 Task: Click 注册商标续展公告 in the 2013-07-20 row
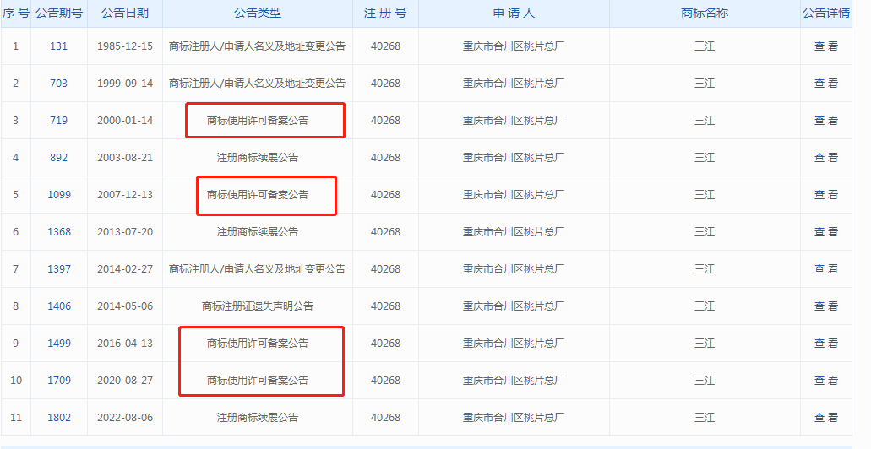pyautogui.click(x=258, y=231)
